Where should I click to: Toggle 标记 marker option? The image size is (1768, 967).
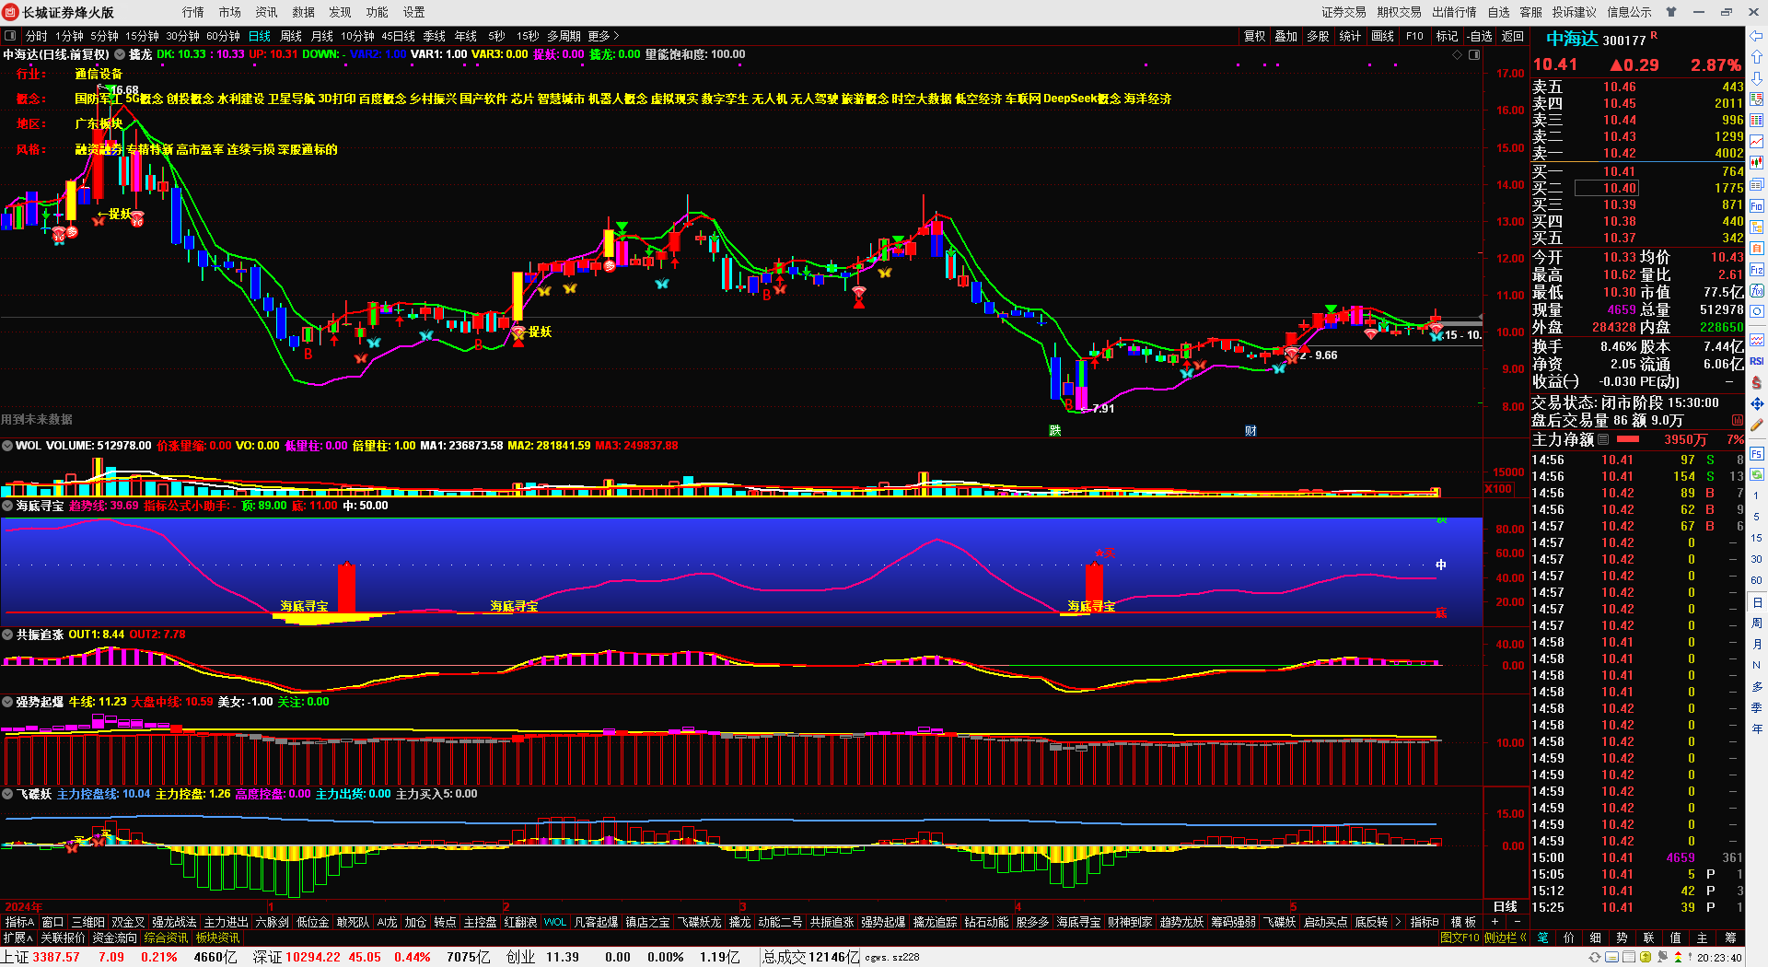pyautogui.click(x=1447, y=36)
